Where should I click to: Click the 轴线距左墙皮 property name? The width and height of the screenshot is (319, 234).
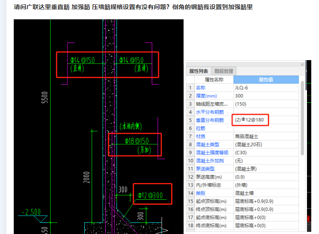pyautogui.click(x=212, y=104)
